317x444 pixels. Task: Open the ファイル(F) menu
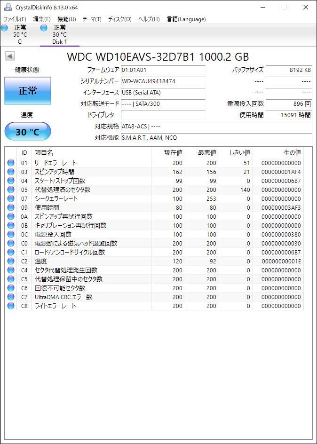click(x=15, y=19)
